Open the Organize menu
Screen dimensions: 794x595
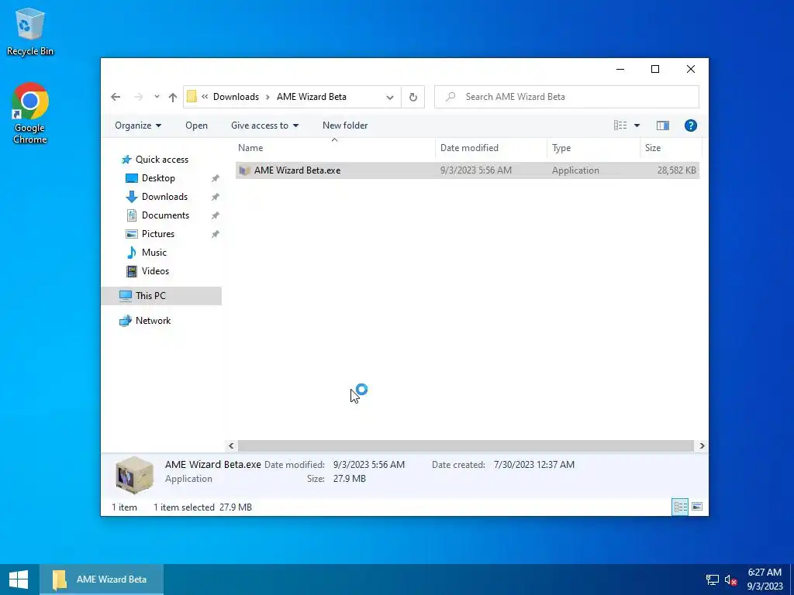tap(138, 126)
